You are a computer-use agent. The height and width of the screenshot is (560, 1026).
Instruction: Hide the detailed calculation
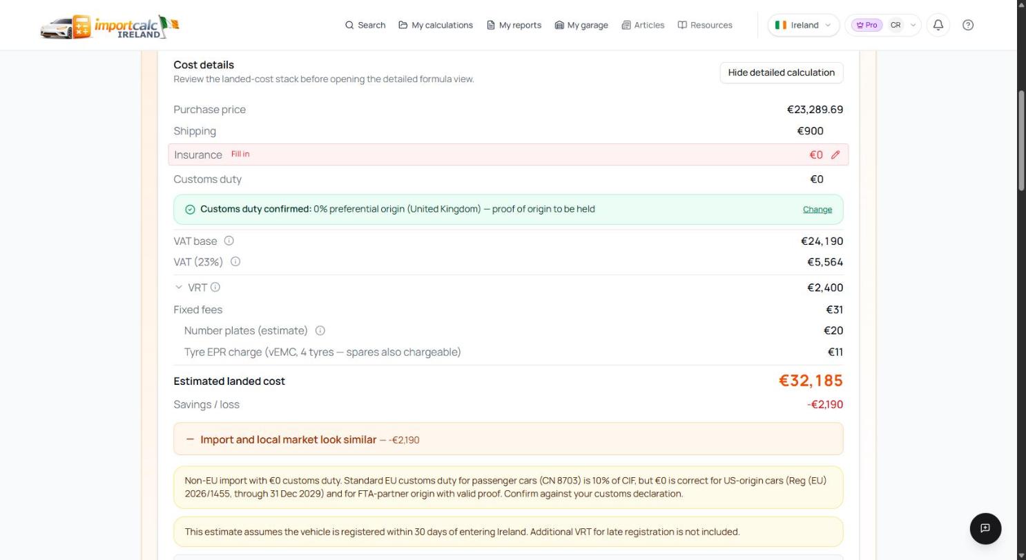pos(782,72)
